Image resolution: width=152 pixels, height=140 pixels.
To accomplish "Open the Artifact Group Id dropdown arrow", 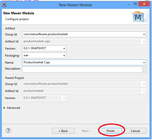I will 144,34.
